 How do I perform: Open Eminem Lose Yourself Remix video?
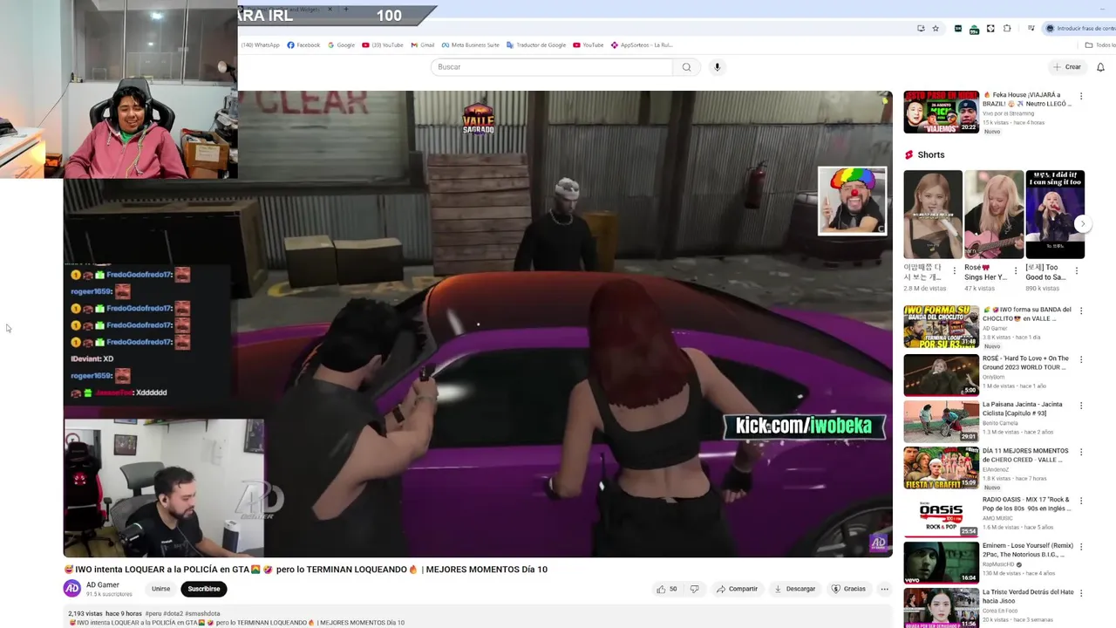click(941, 563)
